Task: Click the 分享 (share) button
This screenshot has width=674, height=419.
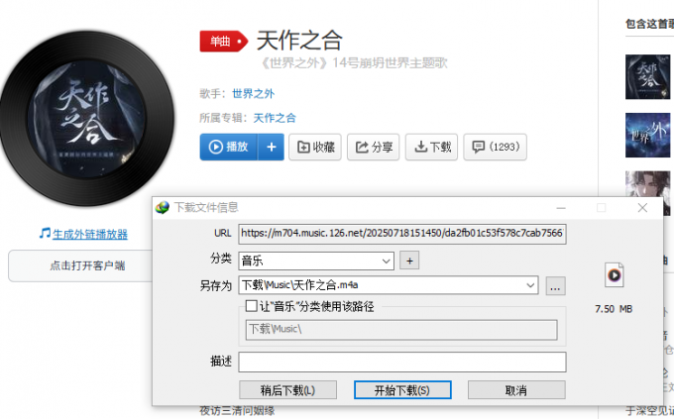Action: click(373, 147)
